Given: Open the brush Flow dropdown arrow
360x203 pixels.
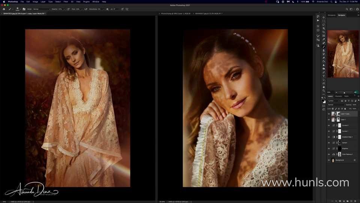Looking at the screenshot, I should tap(82, 9).
